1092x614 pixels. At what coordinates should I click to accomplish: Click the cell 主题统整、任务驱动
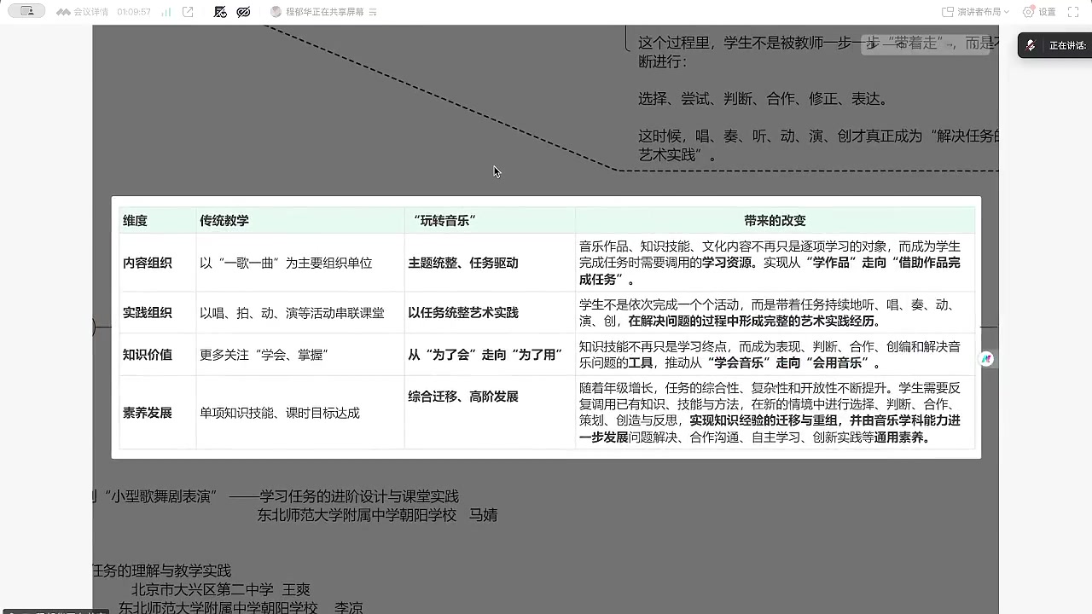point(490,263)
